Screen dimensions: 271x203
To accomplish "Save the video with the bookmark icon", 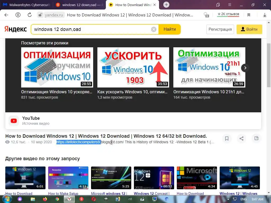I will [227, 139].
